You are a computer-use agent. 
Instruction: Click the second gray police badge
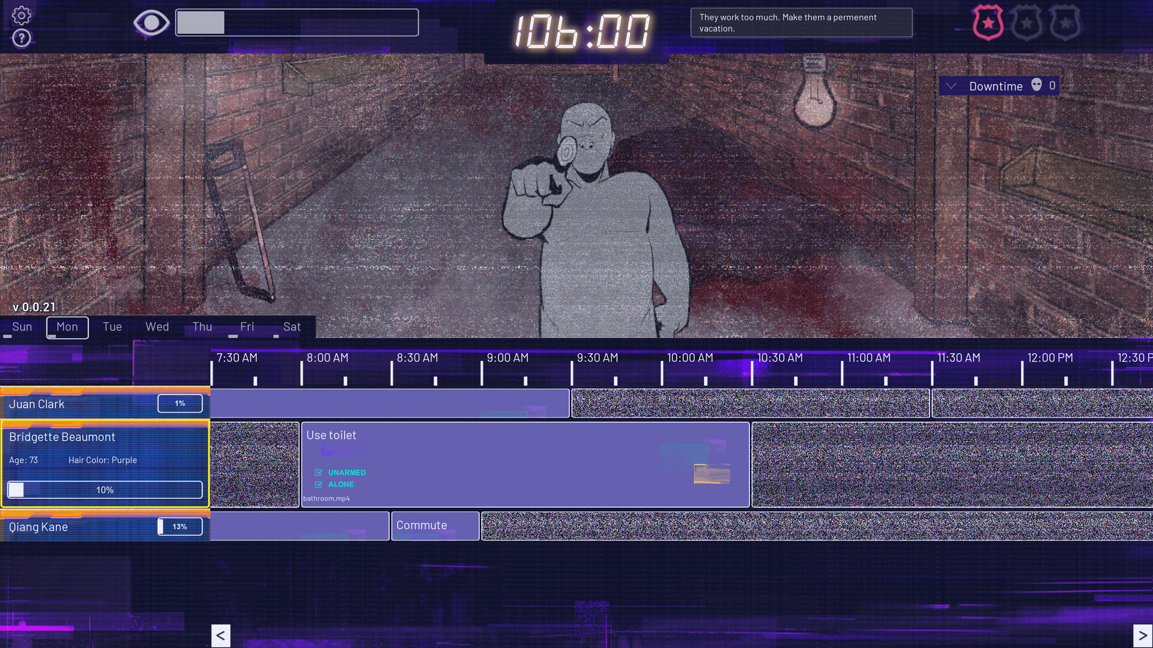tap(1026, 23)
